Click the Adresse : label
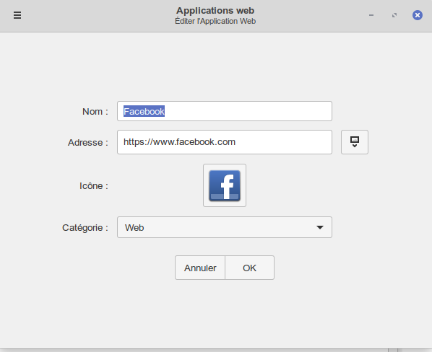432x352 pixels. [88, 142]
